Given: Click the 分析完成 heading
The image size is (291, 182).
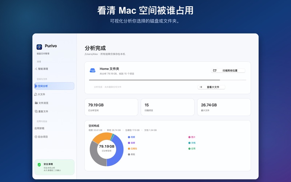Looking at the screenshot, I should tap(95, 48).
